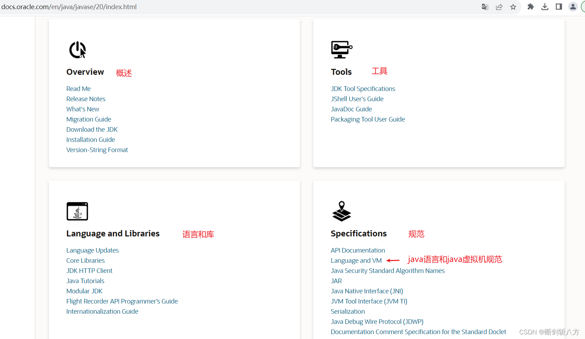The width and height of the screenshot is (585, 339).
Task: Open the Serialization link
Action: tap(348, 312)
